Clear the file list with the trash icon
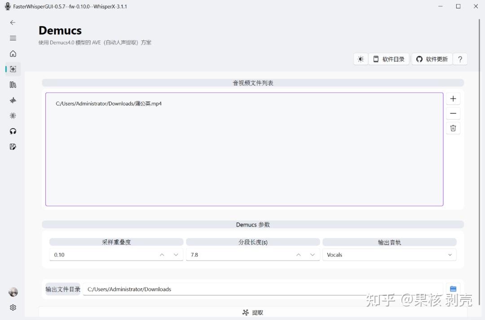Image resolution: width=485 pixels, height=320 pixels. (453, 128)
